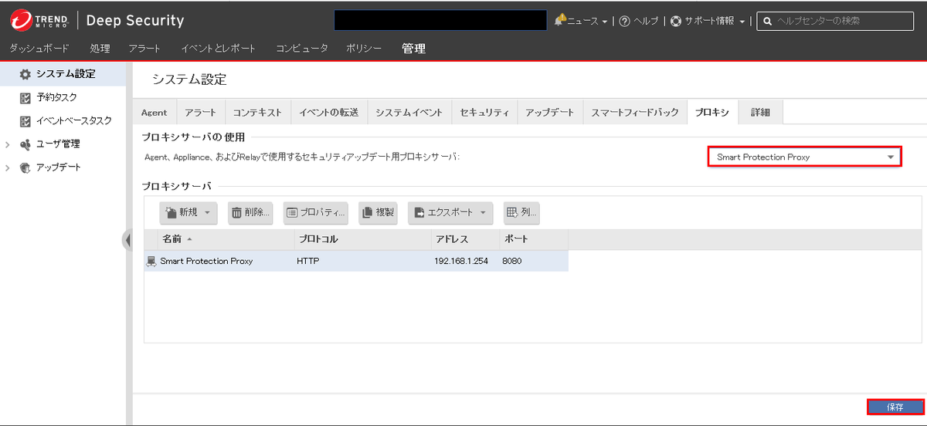Click the news bell icon
Screen dimensions: 927x426
point(560,20)
